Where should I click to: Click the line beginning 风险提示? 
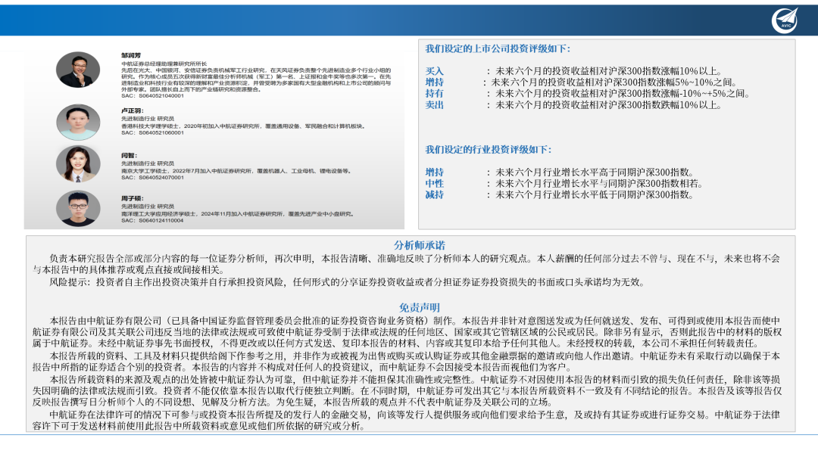[348, 282]
